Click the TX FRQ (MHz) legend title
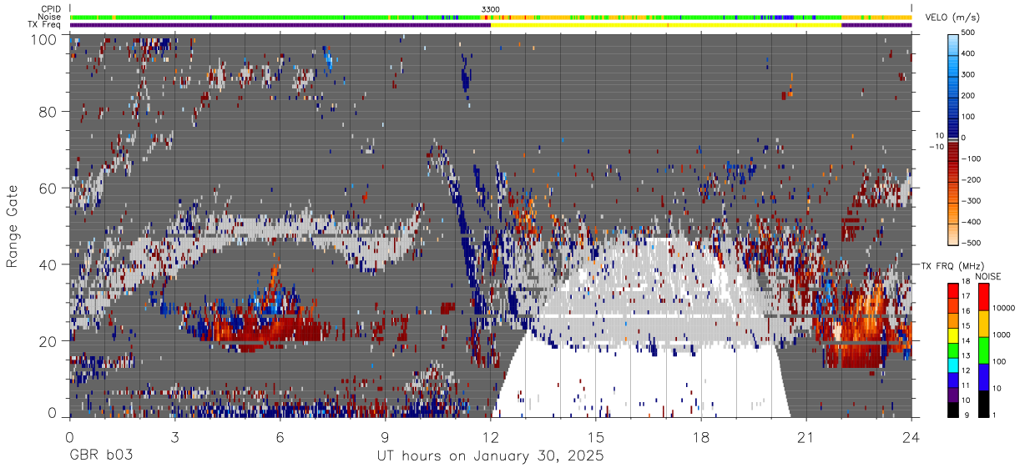1025x473 pixels. (x=951, y=265)
